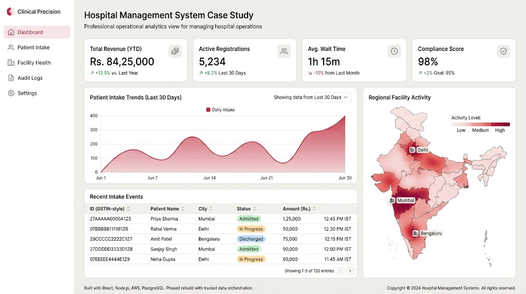Click the Clinical Precision brand name
Screen dimensions: 526x294
39,12
